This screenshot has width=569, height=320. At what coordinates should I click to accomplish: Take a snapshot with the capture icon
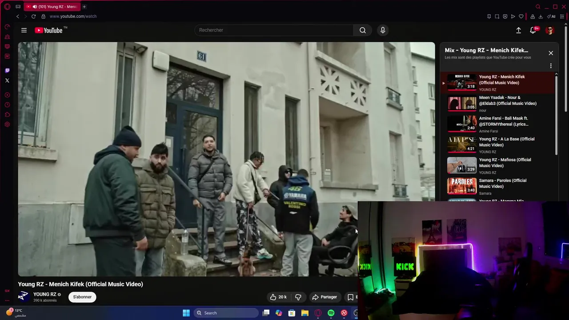click(497, 16)
